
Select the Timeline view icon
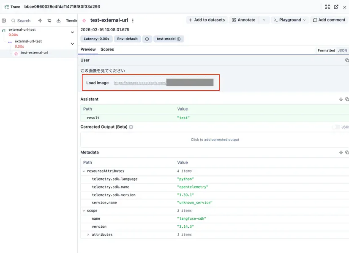click(x=72, y=20)
